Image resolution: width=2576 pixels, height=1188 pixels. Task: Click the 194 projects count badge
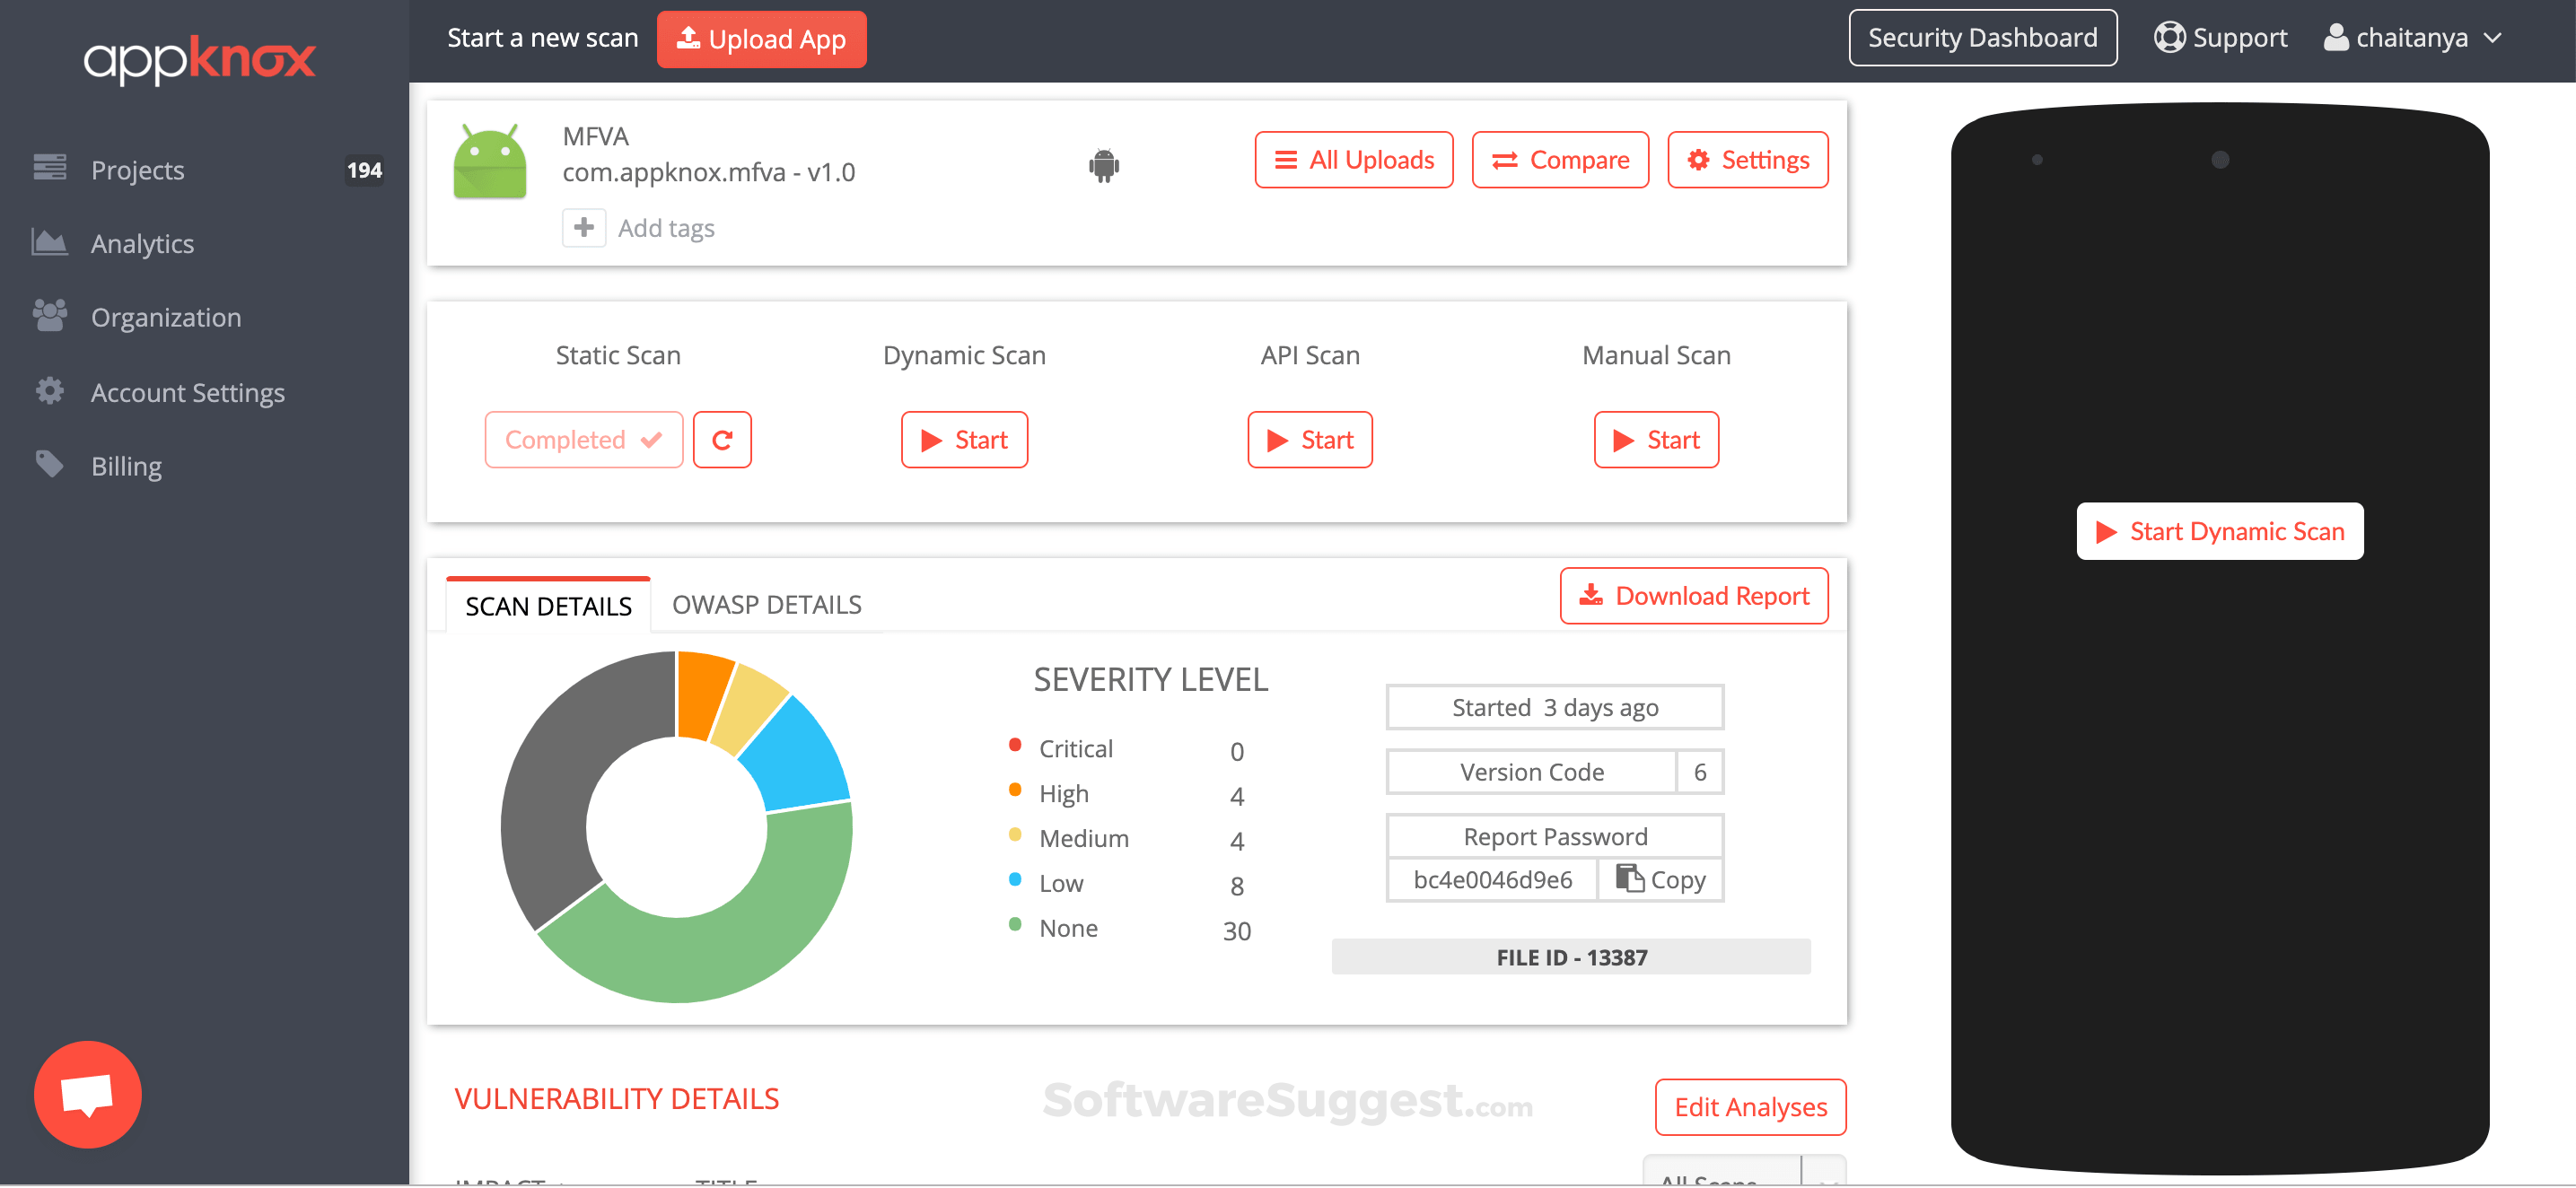coord(364,170)
